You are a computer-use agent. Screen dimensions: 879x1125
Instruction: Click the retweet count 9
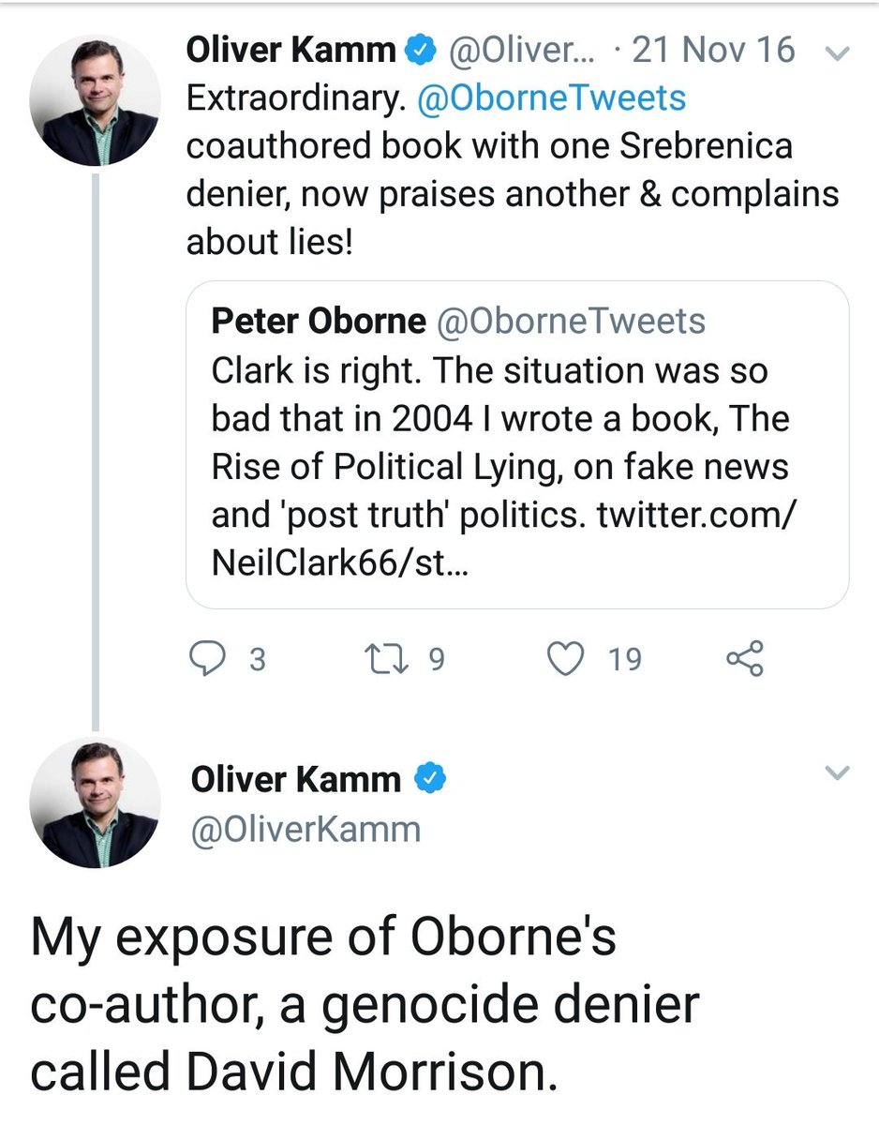click(x=436, y=660)
